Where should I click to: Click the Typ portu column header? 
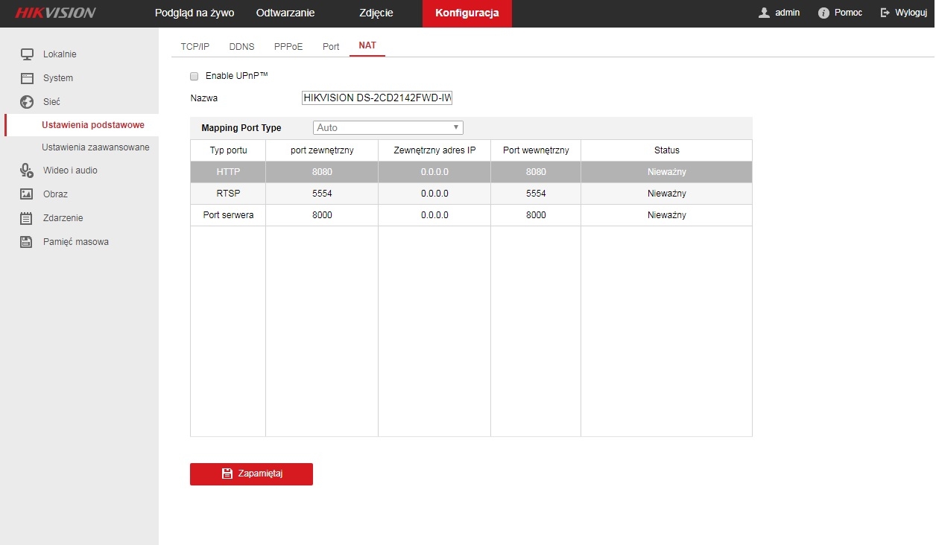coord(228,150)
